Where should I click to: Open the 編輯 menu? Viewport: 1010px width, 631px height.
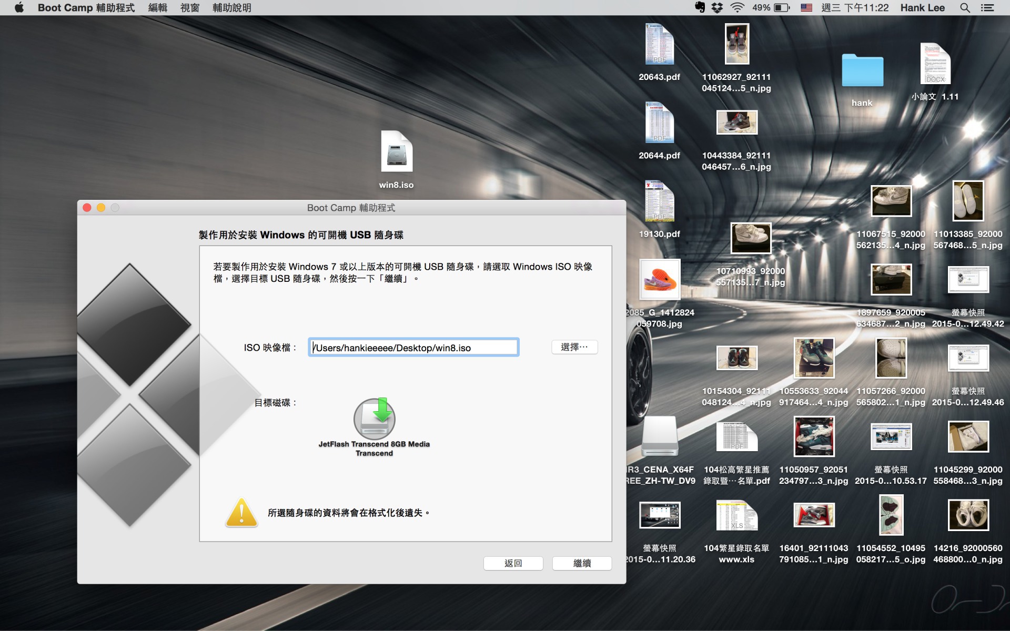pos(158,7)
